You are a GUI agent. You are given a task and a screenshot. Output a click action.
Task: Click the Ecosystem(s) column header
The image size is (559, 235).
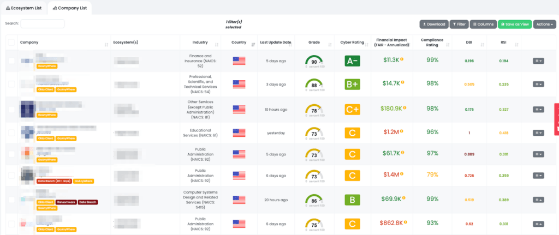(x=126, y=43)
